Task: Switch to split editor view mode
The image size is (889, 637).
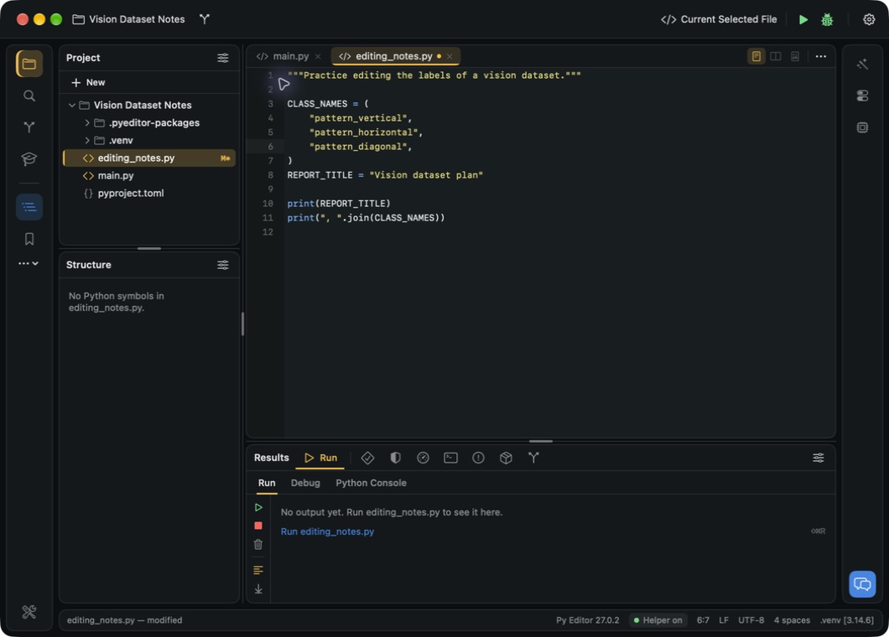Action: 775,56
